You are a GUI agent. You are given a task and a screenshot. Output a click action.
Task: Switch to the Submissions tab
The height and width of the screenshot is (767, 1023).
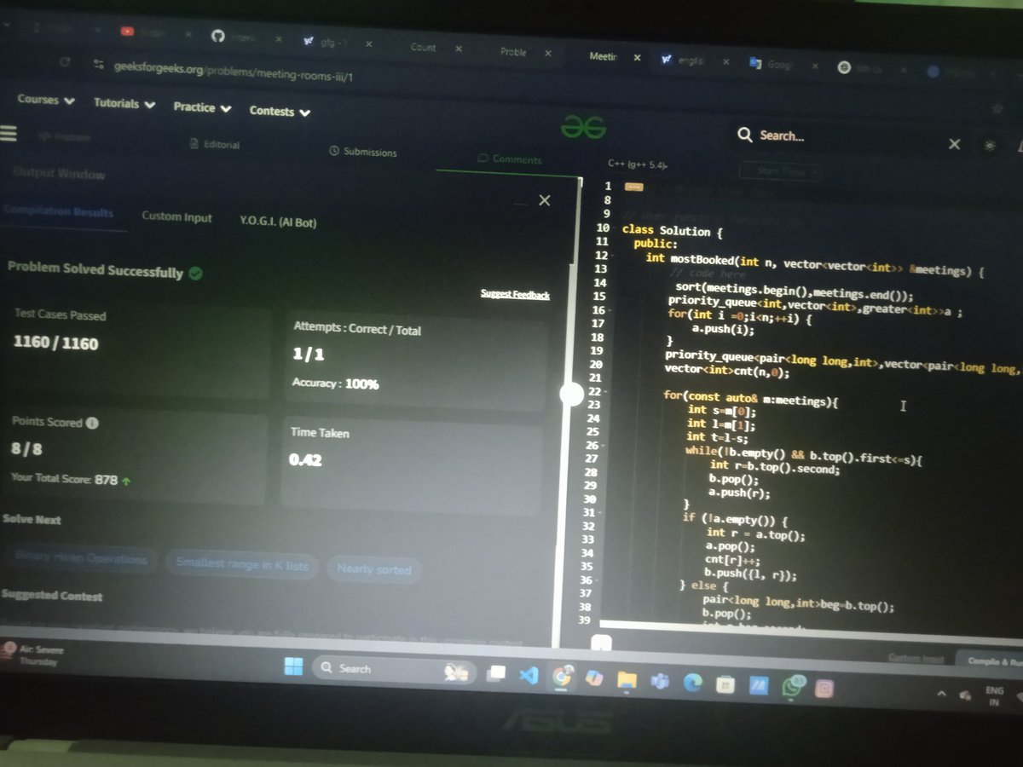(363, 152)
